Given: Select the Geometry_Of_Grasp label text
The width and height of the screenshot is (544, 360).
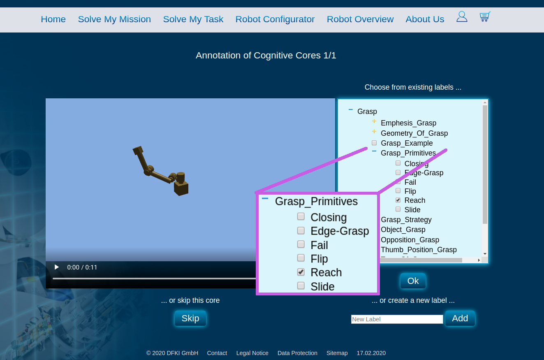Looking at the screenshot, I should [414, 133].
